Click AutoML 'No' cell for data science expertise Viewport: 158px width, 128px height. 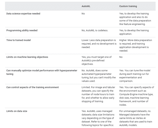coord(83,14)
